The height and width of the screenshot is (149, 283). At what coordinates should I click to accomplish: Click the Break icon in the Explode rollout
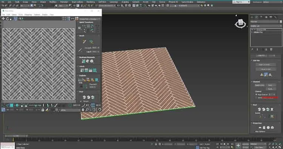click(80, 80)
